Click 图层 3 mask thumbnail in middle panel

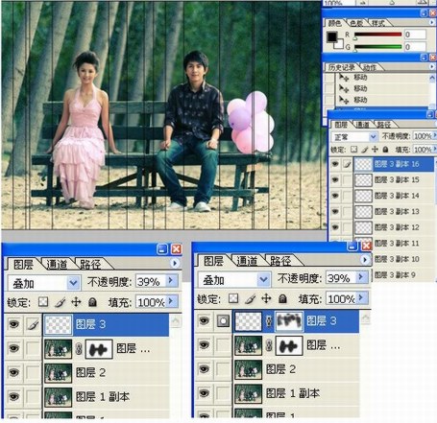tap(289, 321)
